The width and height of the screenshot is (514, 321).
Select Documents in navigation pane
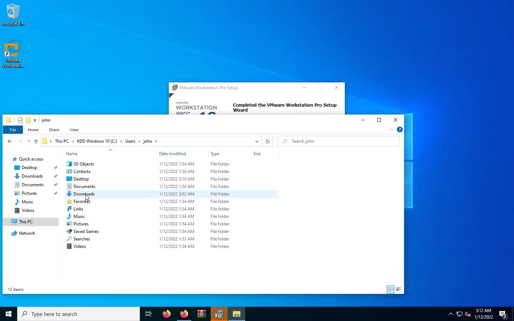click(x=32, y=185)
